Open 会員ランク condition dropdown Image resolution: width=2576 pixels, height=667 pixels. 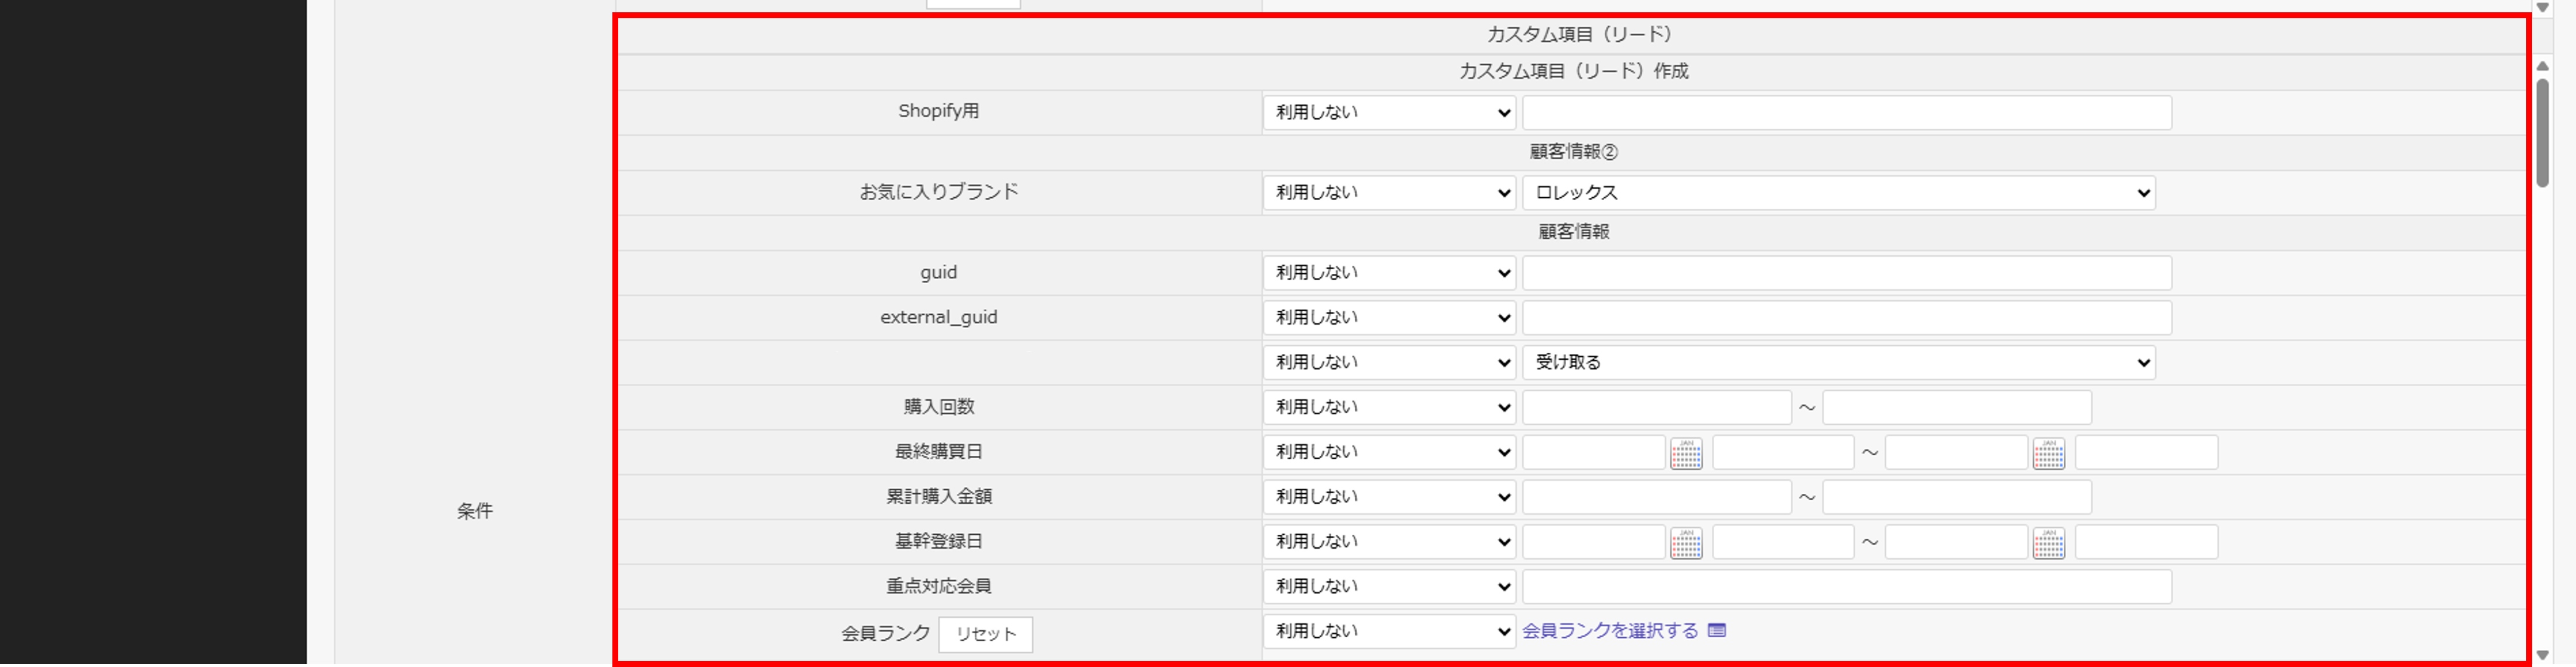[x=1388, y=632]
